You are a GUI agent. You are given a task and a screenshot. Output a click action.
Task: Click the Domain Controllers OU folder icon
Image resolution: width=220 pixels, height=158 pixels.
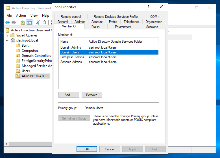click(x=18, y=56)
